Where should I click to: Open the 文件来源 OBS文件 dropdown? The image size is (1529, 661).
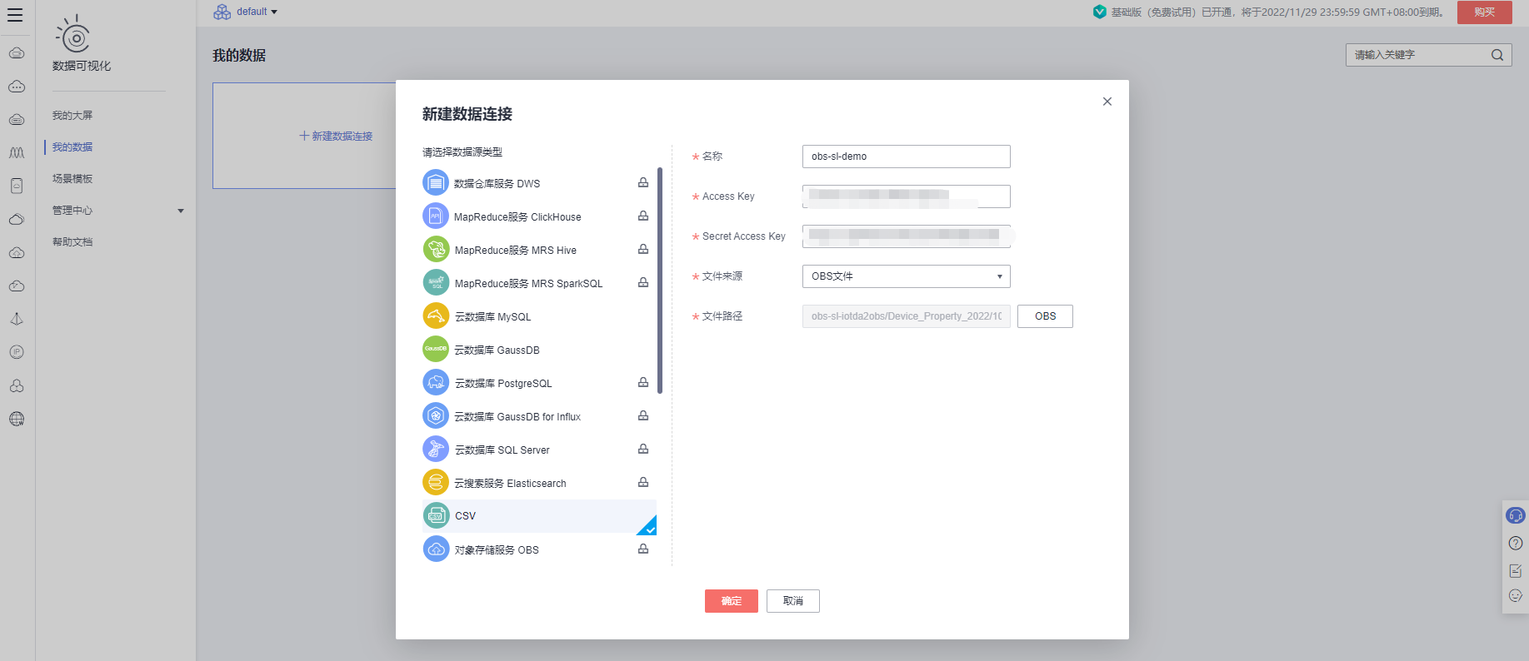tap(906, 276)
